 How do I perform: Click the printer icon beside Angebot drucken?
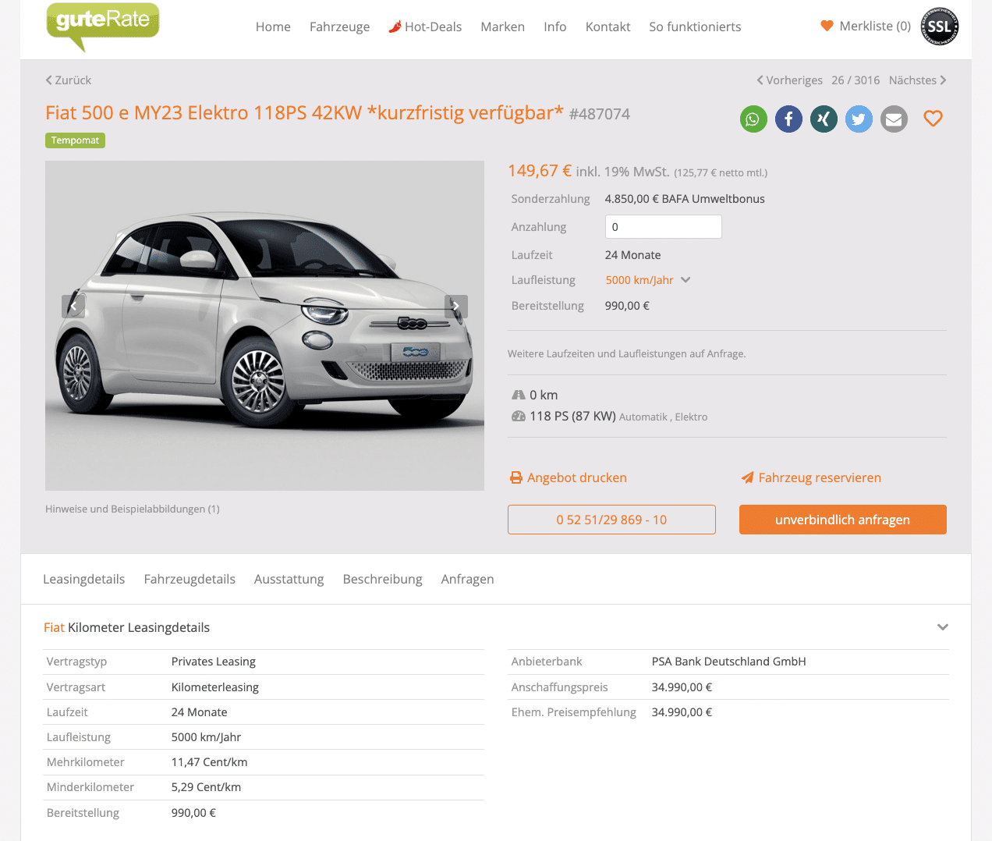click(x=516, y=477)
